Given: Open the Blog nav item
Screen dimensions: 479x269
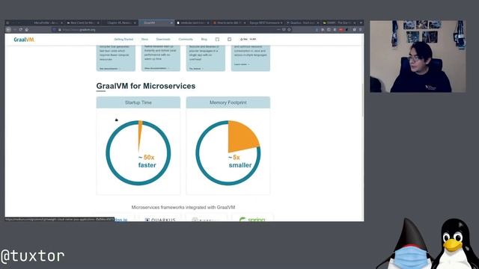Looking at the screenshot, I should [204, 40].
